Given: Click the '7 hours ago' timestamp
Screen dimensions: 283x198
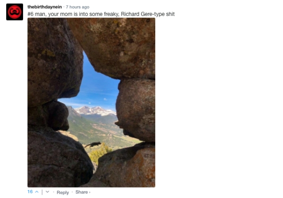Looking at the screenshot, I should click(x=77, y=7).
